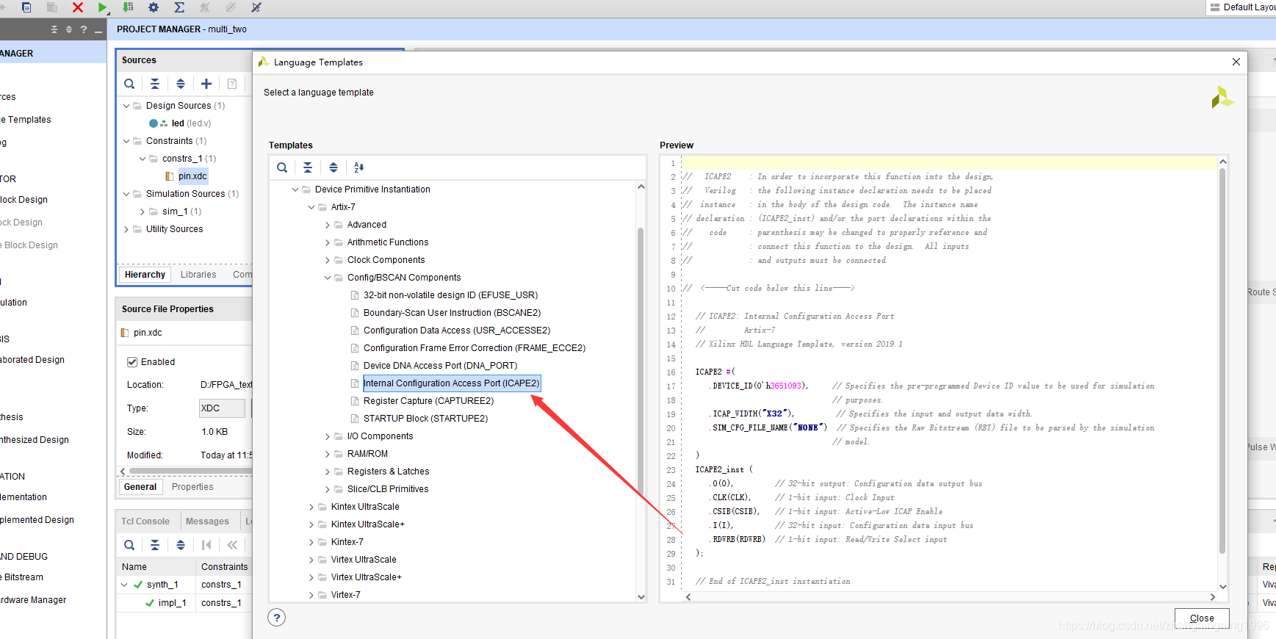Viewport: 1276px width, 639px height.
Task: Expand all templates tree nodes
Action: [x=334, y=167]
